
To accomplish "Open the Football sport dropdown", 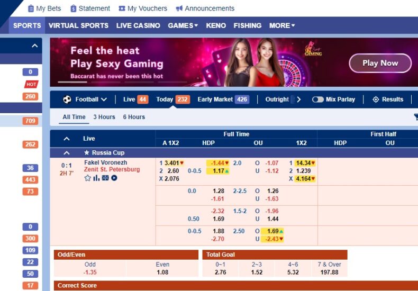I will click(91, 99).
